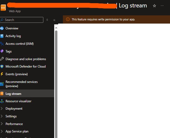Click the lightning bolt Events icon

tap(2, 74)
